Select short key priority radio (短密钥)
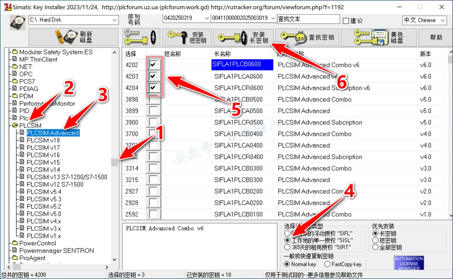This screenshot has height=279, width=453. tap(375, 240)
